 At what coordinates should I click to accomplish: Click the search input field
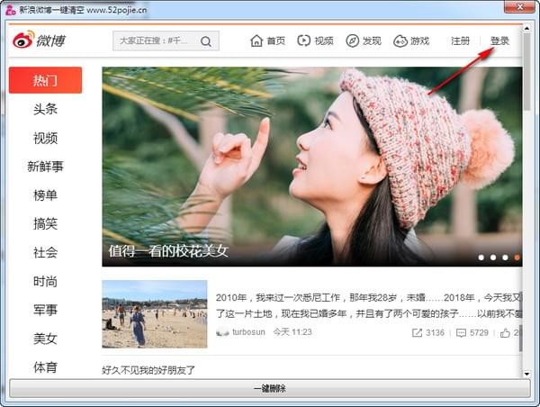[x=157, y=41]
